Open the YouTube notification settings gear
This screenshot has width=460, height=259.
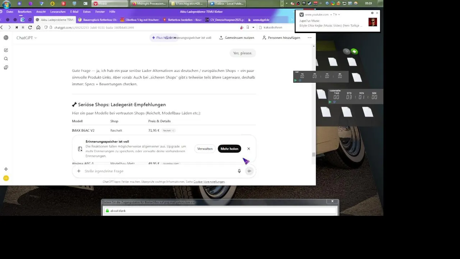372,13
